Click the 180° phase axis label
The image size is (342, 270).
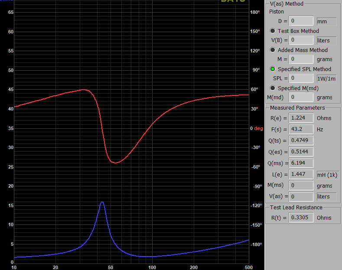[255, 12]
